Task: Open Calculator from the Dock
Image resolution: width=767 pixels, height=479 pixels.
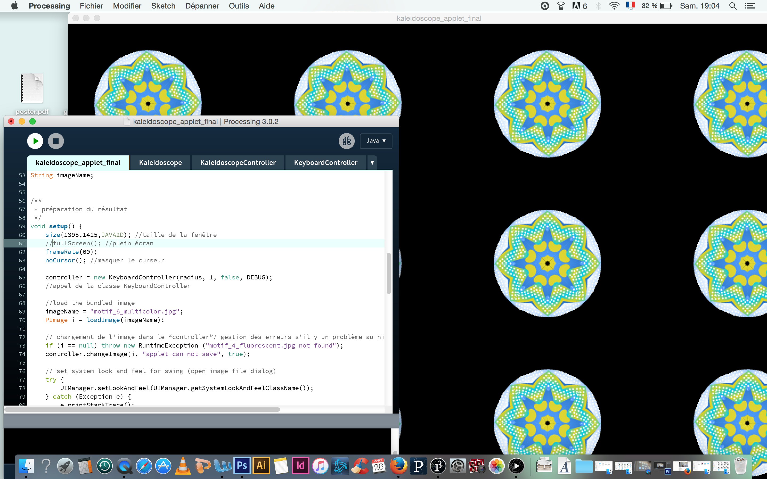Action: (85, 466)
